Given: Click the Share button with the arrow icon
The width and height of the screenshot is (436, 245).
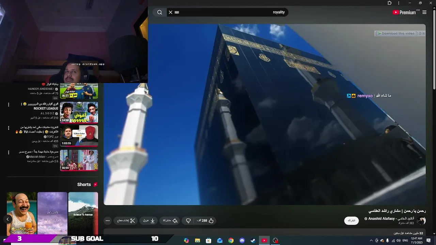Looking at the screenshot, I should pos(170,220).
